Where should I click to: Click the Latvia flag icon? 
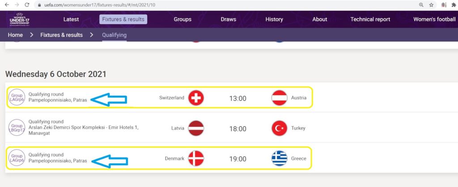(x=196, y=128)
